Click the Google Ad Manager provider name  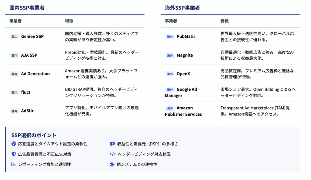coord(181,92)
